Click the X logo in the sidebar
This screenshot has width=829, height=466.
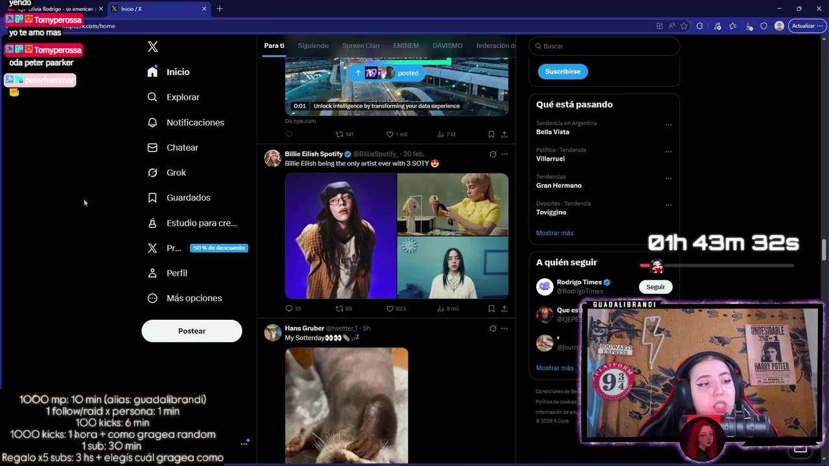pos(153,47)
